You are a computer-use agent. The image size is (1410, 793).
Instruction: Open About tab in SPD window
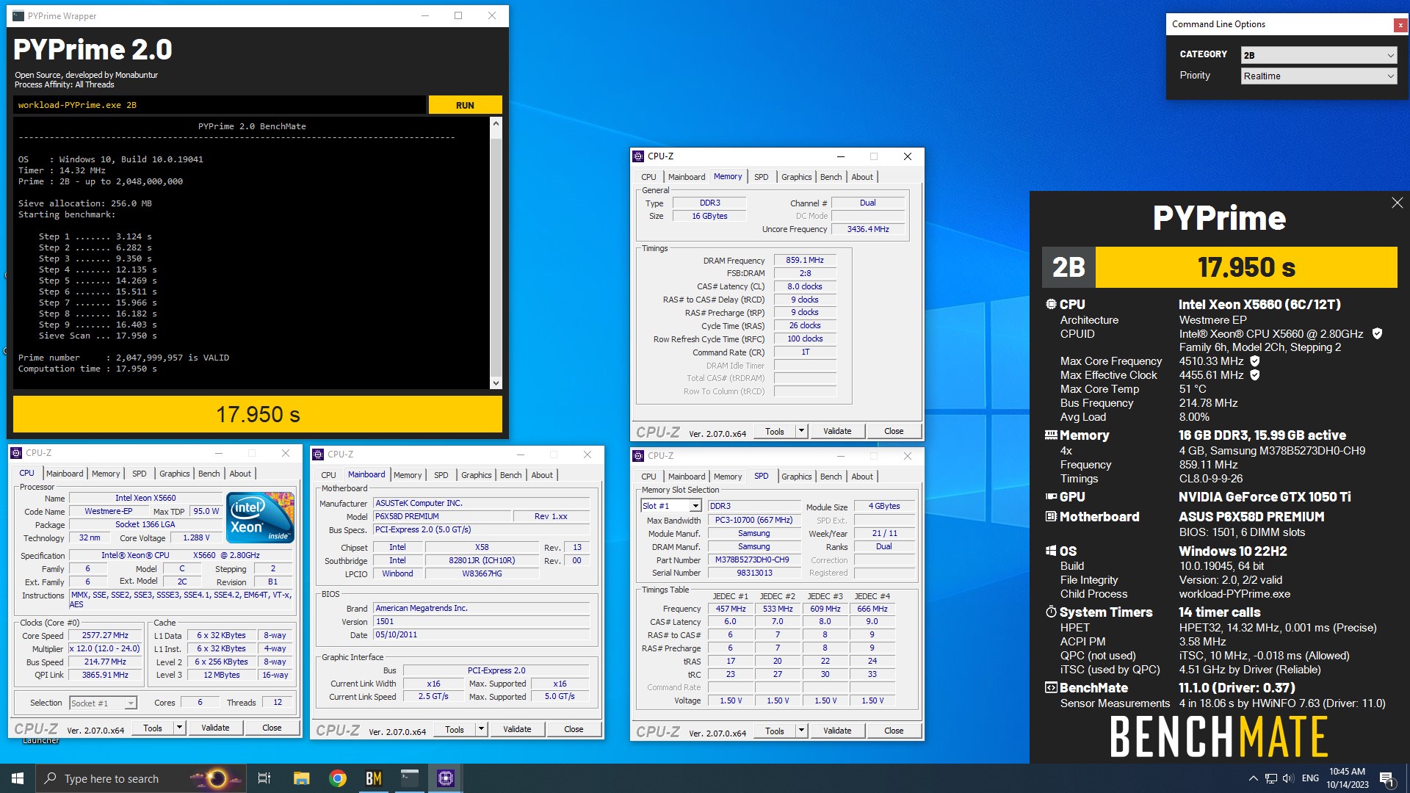coord(862,477)
